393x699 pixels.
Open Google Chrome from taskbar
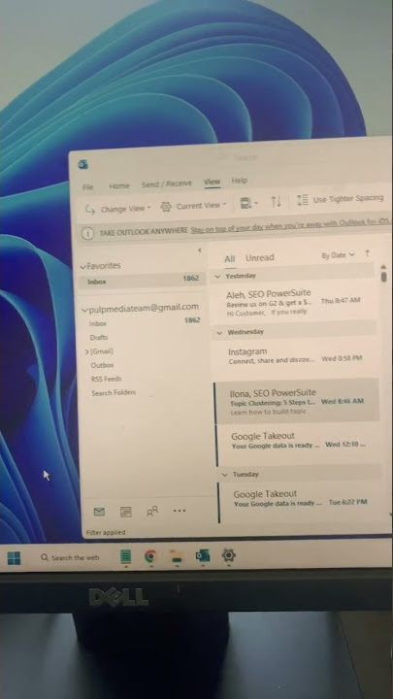(150, 556)
